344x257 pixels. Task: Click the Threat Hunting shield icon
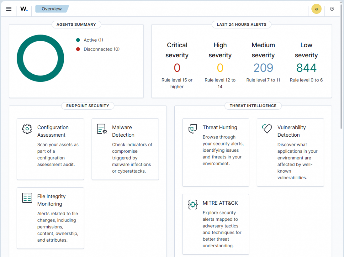tap(192, 129)
